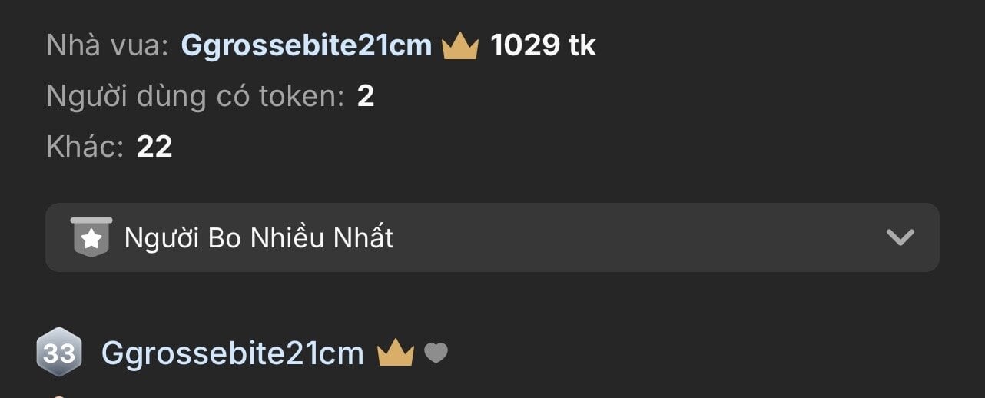Select the Ggrossebite21cm username in the tipper list

point(232,353)
